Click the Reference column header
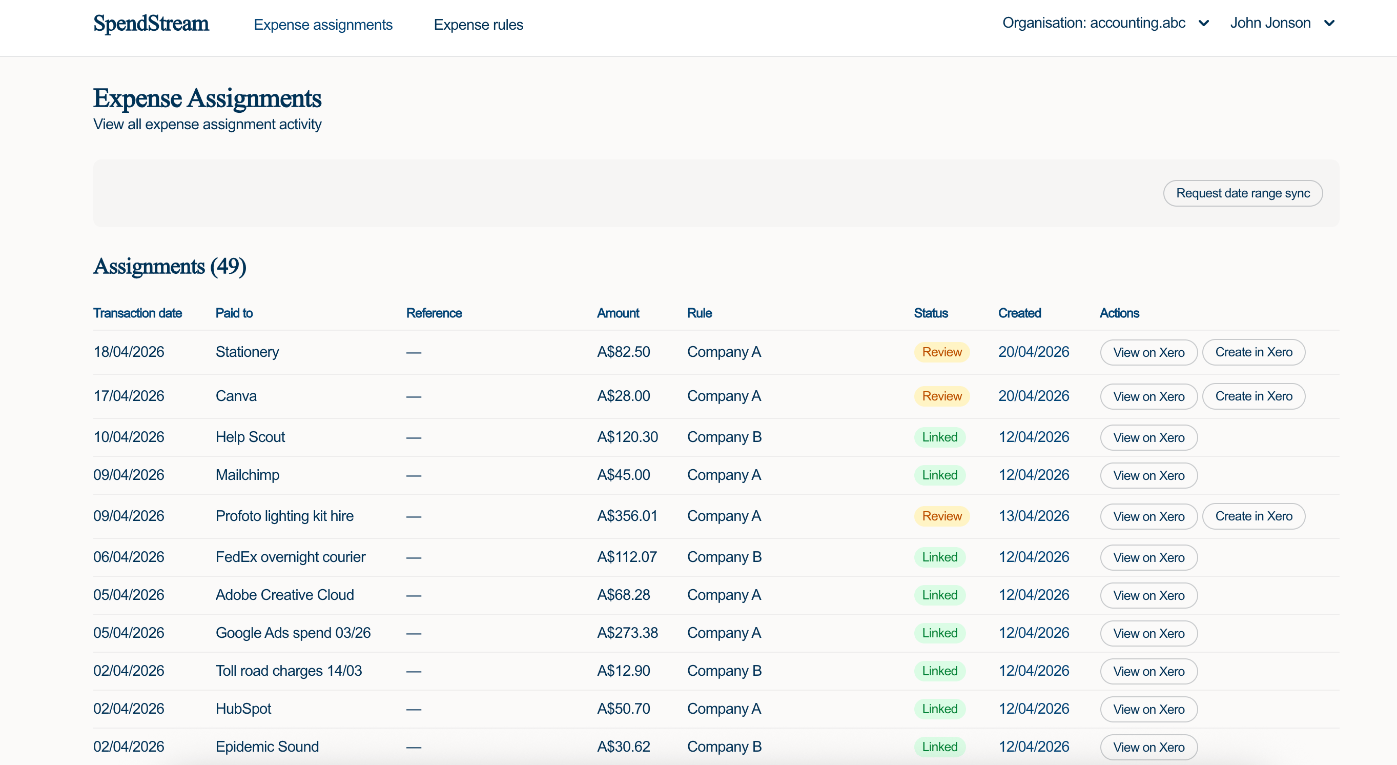The image size is (1397, 765). point(434,313)
